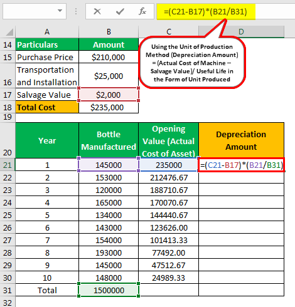
Task: Expand the Name Box dropdown arrow
Action: pos(60,11)
